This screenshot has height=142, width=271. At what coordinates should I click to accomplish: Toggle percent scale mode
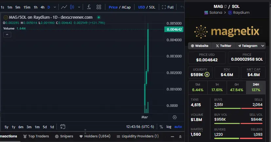161,127
